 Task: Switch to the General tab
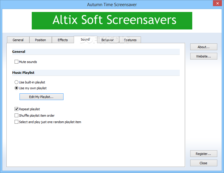(x=18, y=40)
